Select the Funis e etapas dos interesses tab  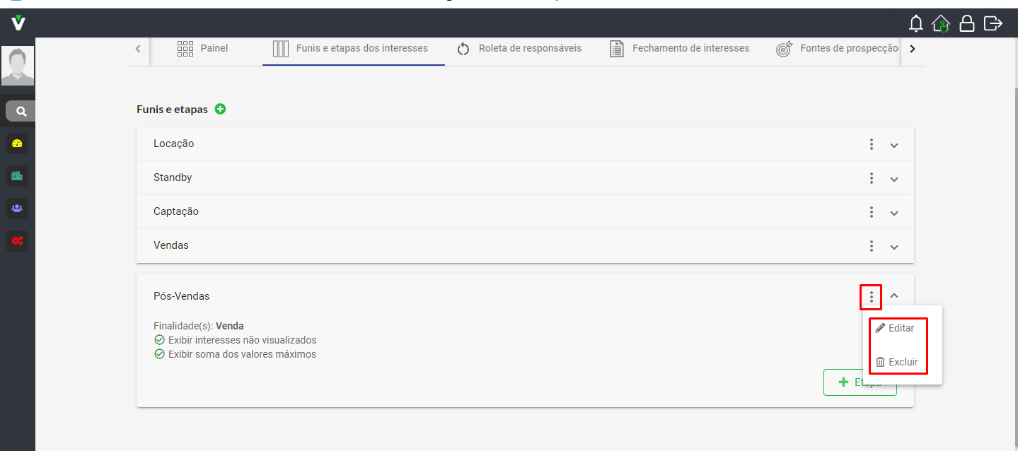[x=354, y=49]
